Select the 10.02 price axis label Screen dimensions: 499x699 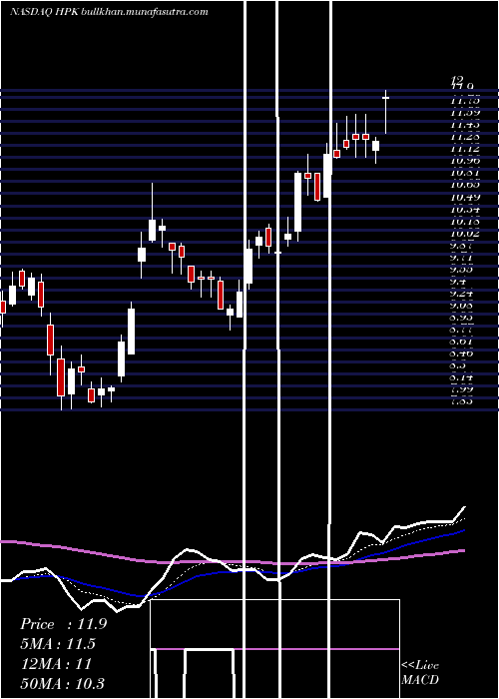click(465, 234)
